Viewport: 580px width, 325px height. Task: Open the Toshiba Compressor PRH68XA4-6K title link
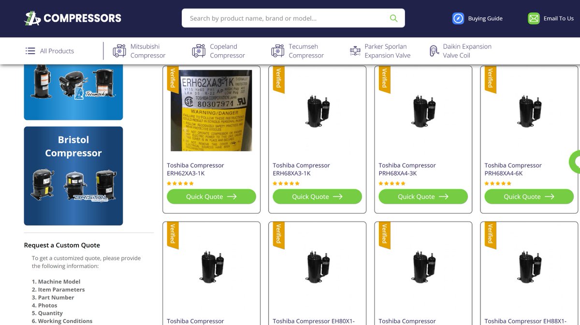513,169
